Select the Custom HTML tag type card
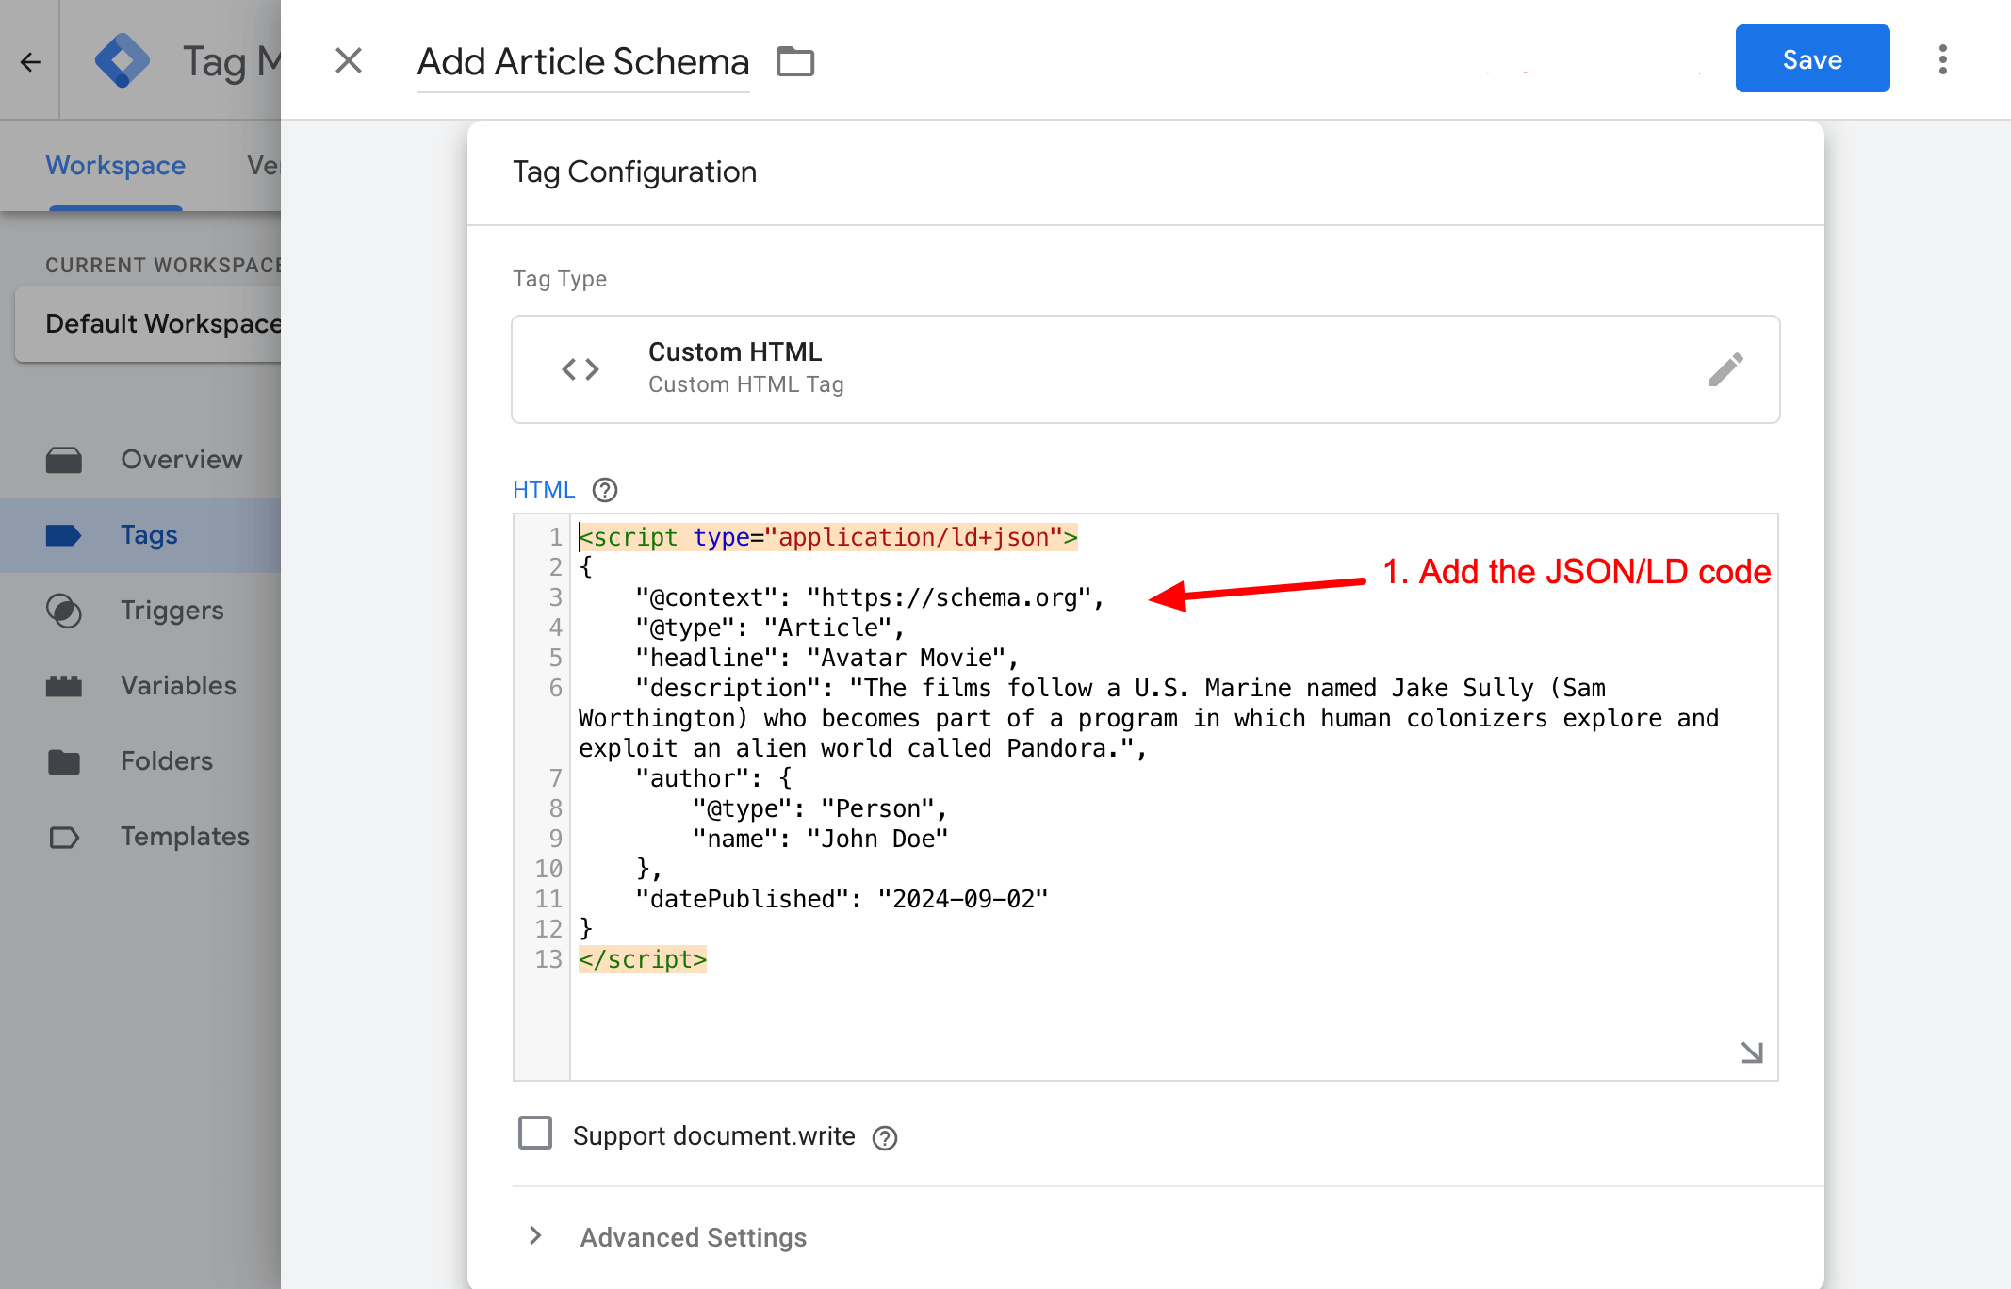2011x1289 pixels. (x=1037, y=368)
